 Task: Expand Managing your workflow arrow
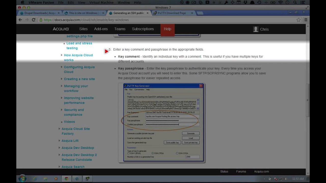tap(62, 86)
